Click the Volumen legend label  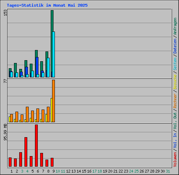[175, 159]
